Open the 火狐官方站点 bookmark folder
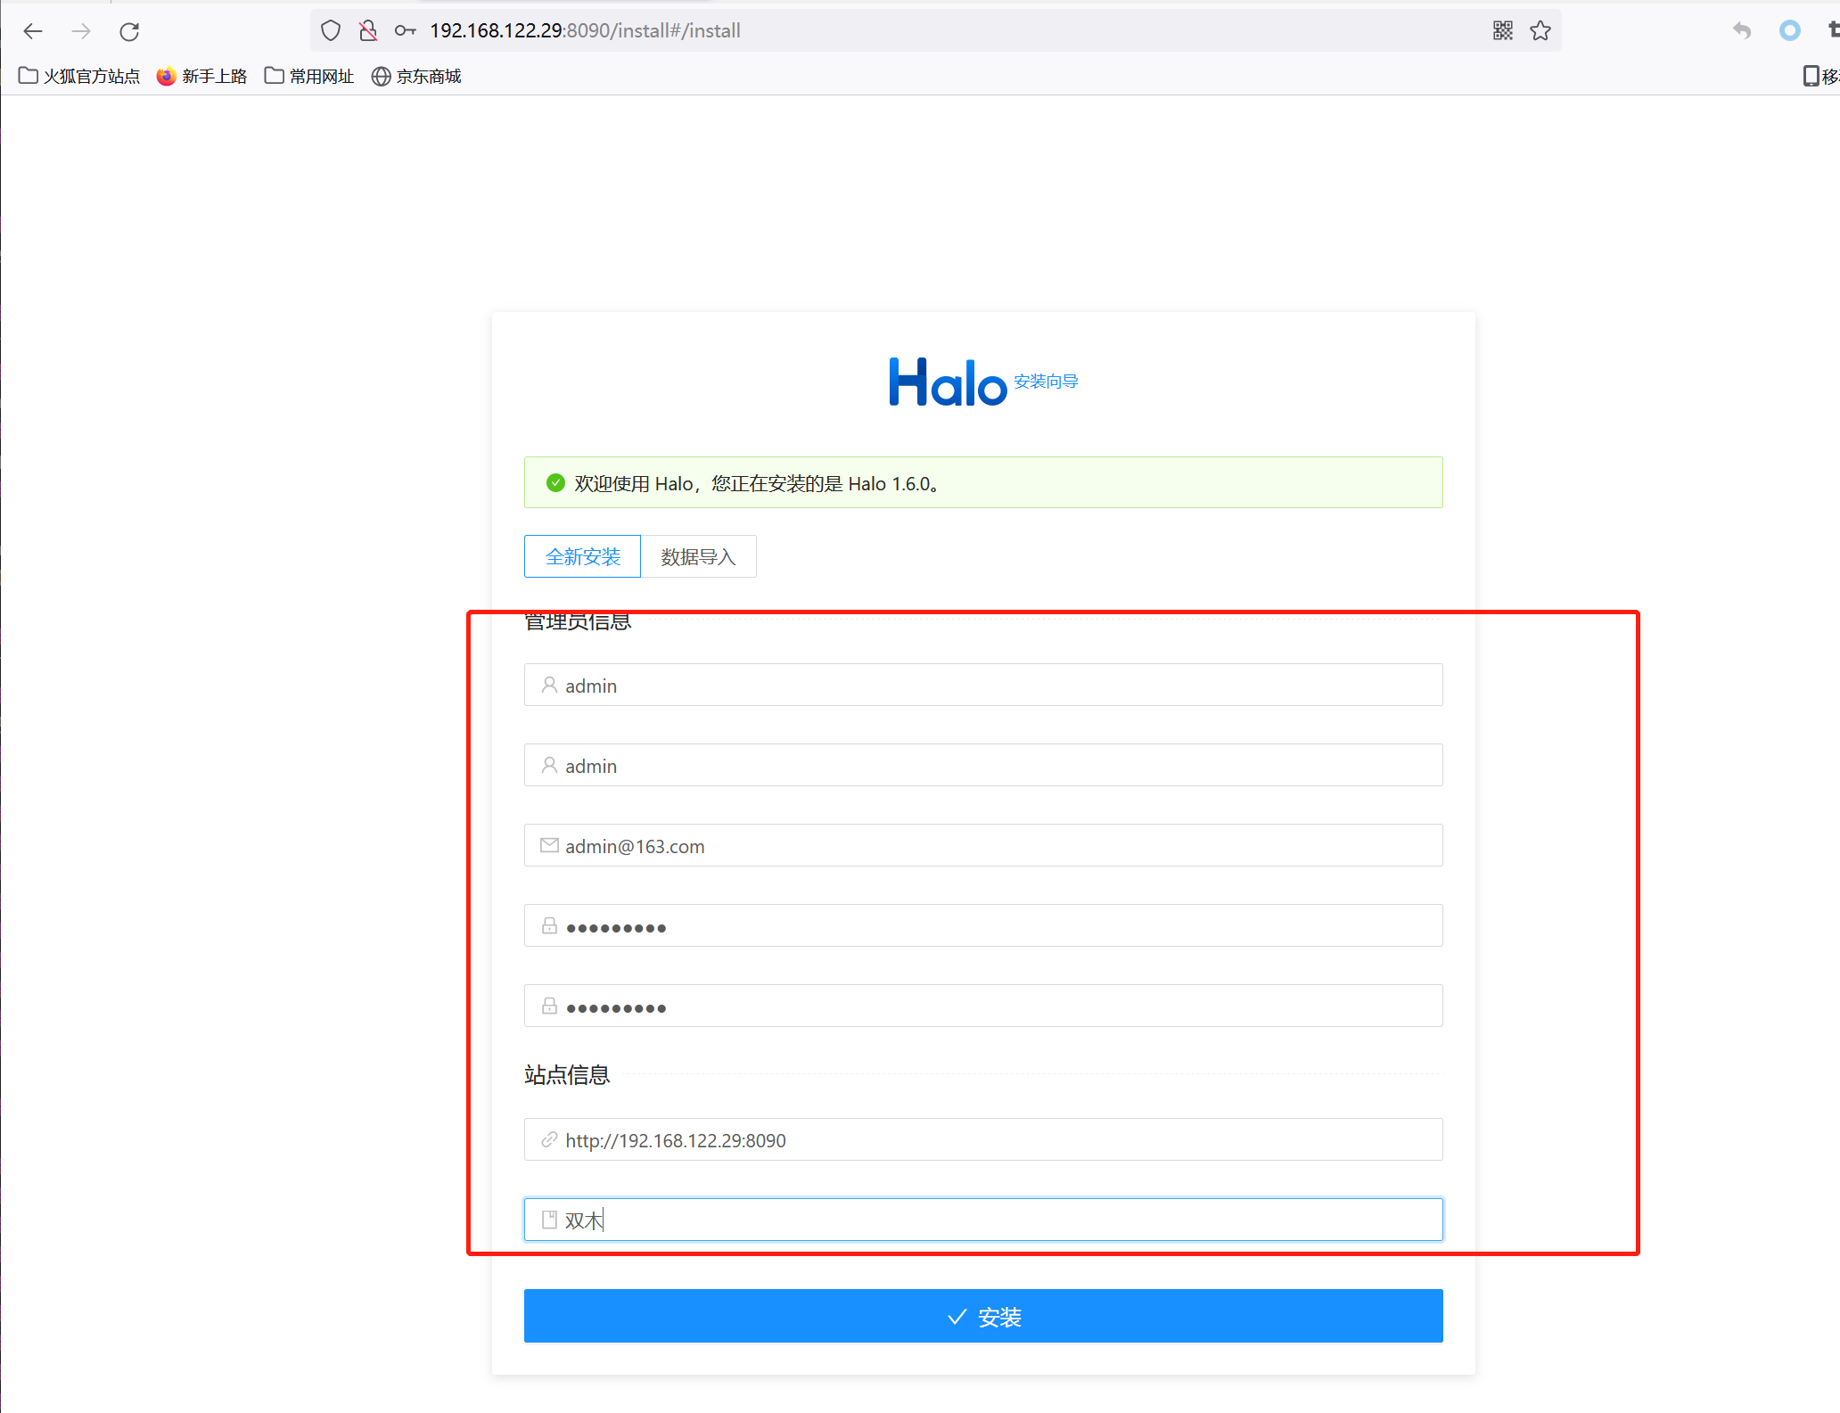 79,76
